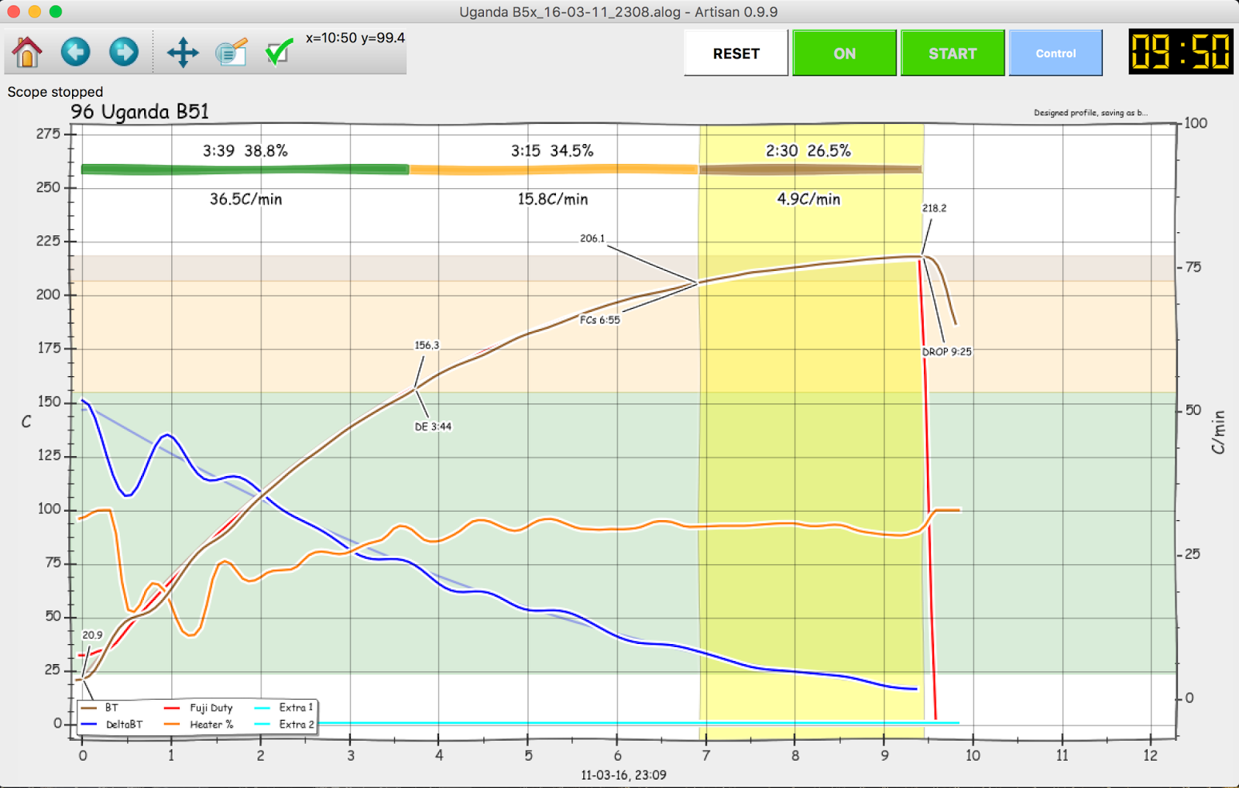1239x788 pixels.
Task: Select the FCs 6:55 event marker
Action: pos(599,319)
